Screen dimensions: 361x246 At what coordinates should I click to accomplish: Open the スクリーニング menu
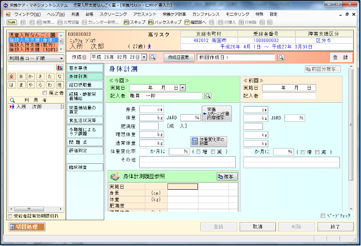[x=113, y=14]
